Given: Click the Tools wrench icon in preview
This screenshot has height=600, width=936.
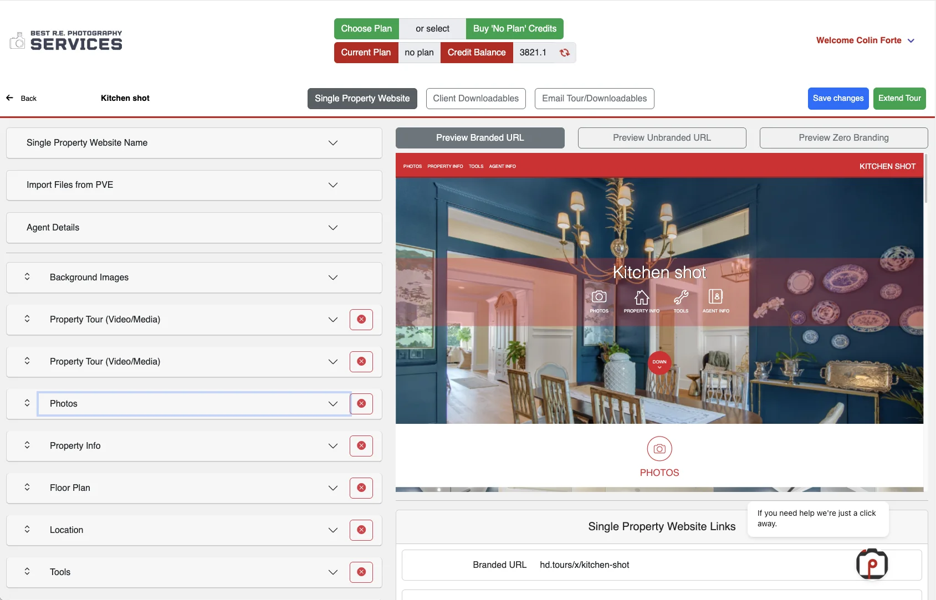Looking at the screenshot, I should 681,298.
